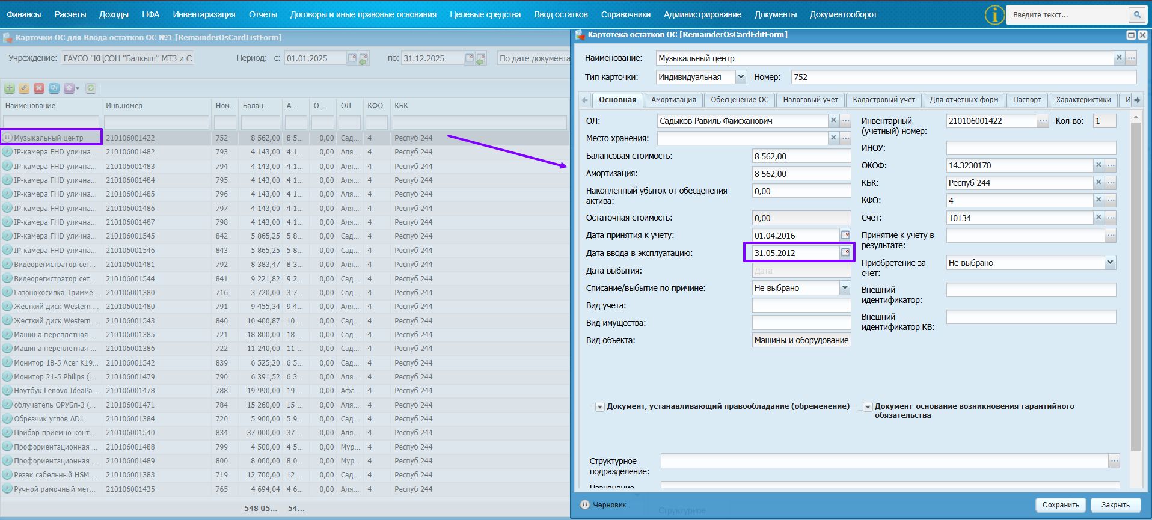Switch to the Налоговый учет tab
Screen dimensions: 1152x520
pos(810,100)
